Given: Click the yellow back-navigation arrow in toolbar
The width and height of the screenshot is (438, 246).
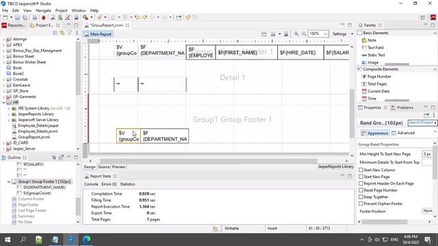Looking at the screenshot, I should coord(137,18).
